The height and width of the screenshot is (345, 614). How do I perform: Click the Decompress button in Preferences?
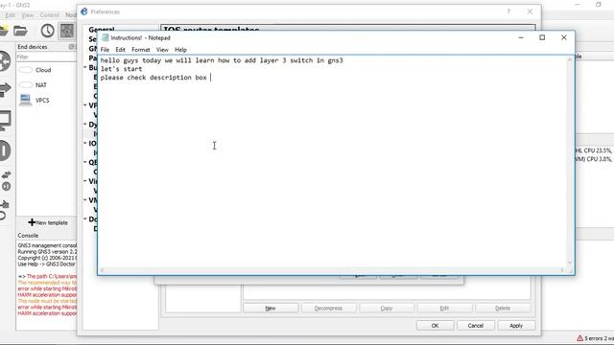[328, 309]
